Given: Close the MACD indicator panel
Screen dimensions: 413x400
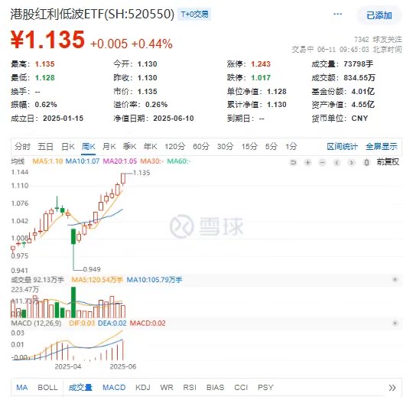Looking at the screenshot, I should click(x=395, y=323).
